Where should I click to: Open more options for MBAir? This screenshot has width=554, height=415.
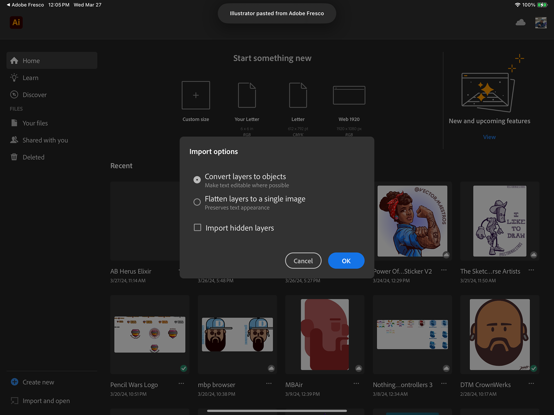tap(356, 383)
